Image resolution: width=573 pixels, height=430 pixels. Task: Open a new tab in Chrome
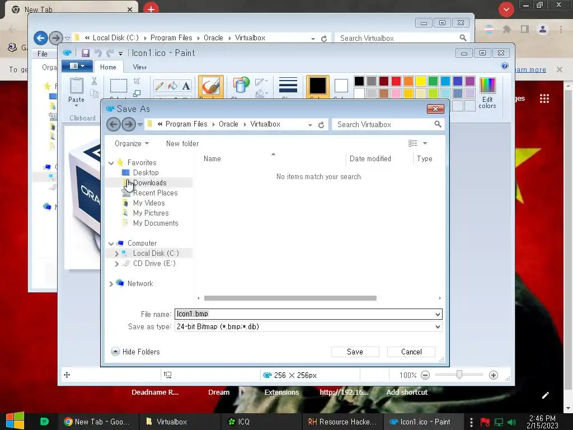[151, 8]
